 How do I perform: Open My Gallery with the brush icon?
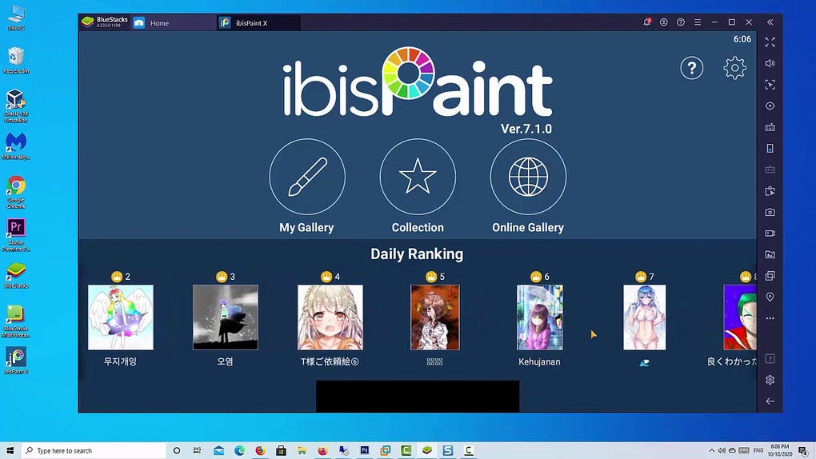click(307, 177)
